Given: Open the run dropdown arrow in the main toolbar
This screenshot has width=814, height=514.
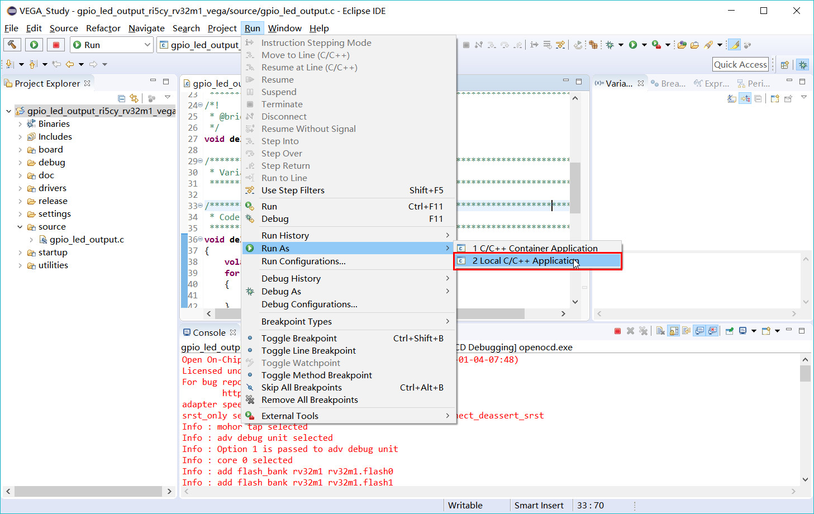Looking at the screenshot, I should pos(644,45).
